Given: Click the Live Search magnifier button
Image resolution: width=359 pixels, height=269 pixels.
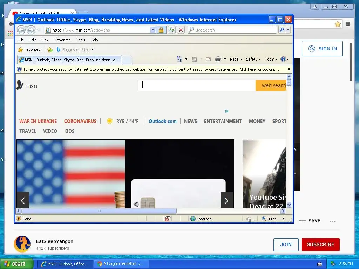Looking at the screenshot, I should click(x=282, y=30).
